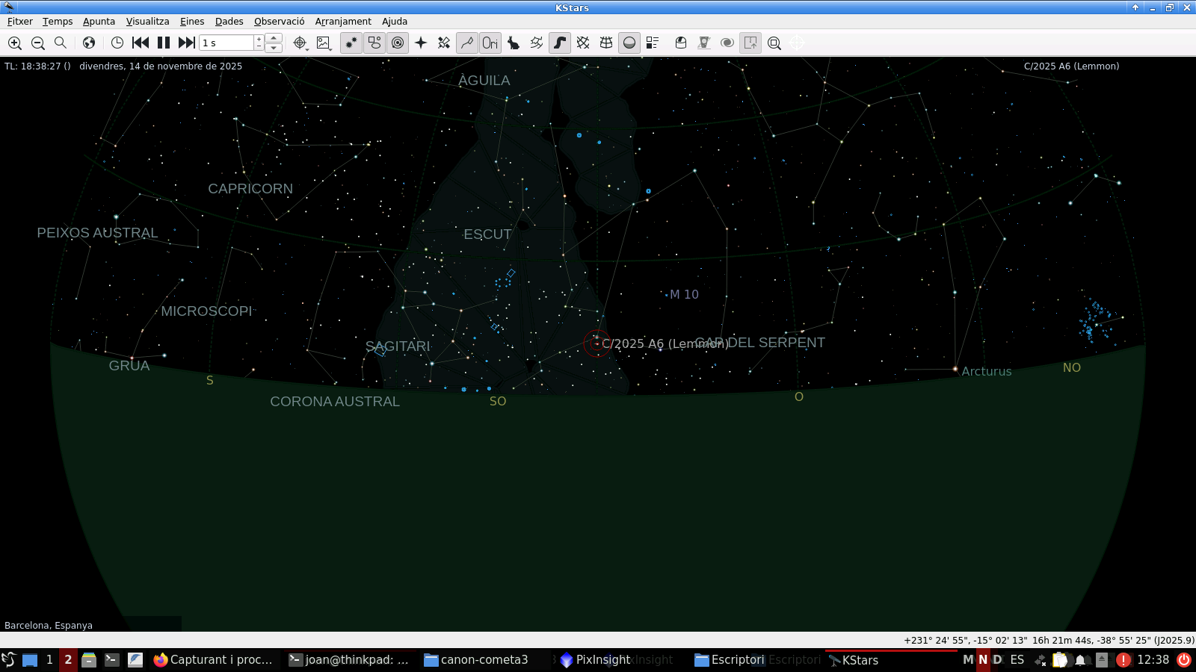Click the time step input field
The image size is (1196, 672).
(227, 43)
